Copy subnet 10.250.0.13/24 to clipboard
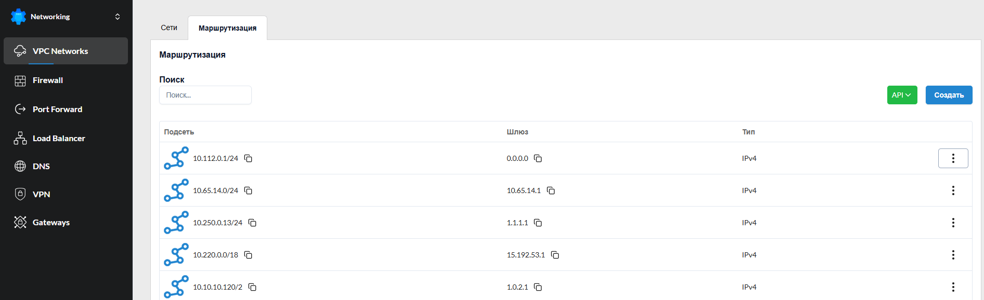 [252, 223]
